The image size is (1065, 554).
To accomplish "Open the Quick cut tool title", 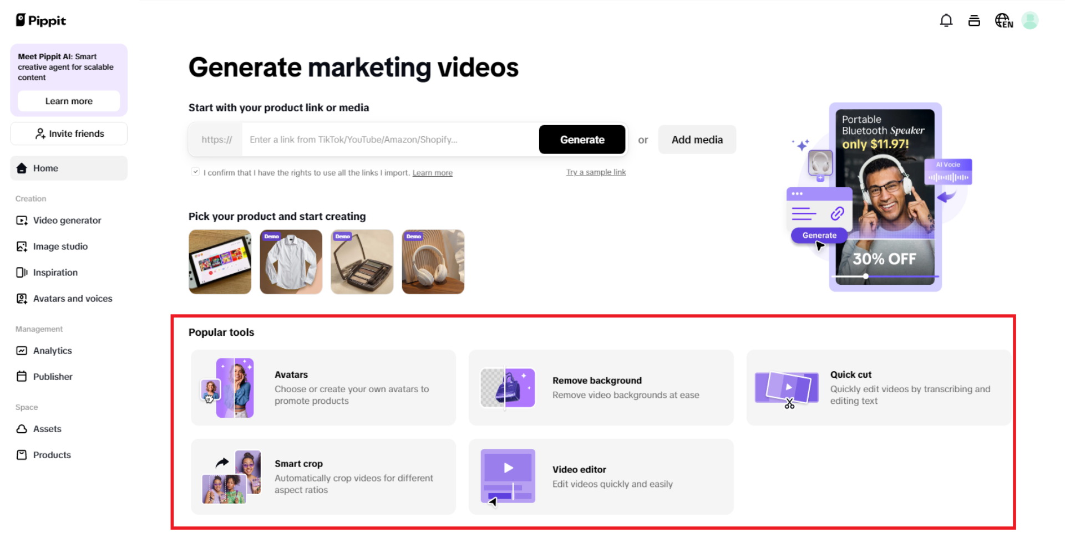I will (x=851, y=375).
